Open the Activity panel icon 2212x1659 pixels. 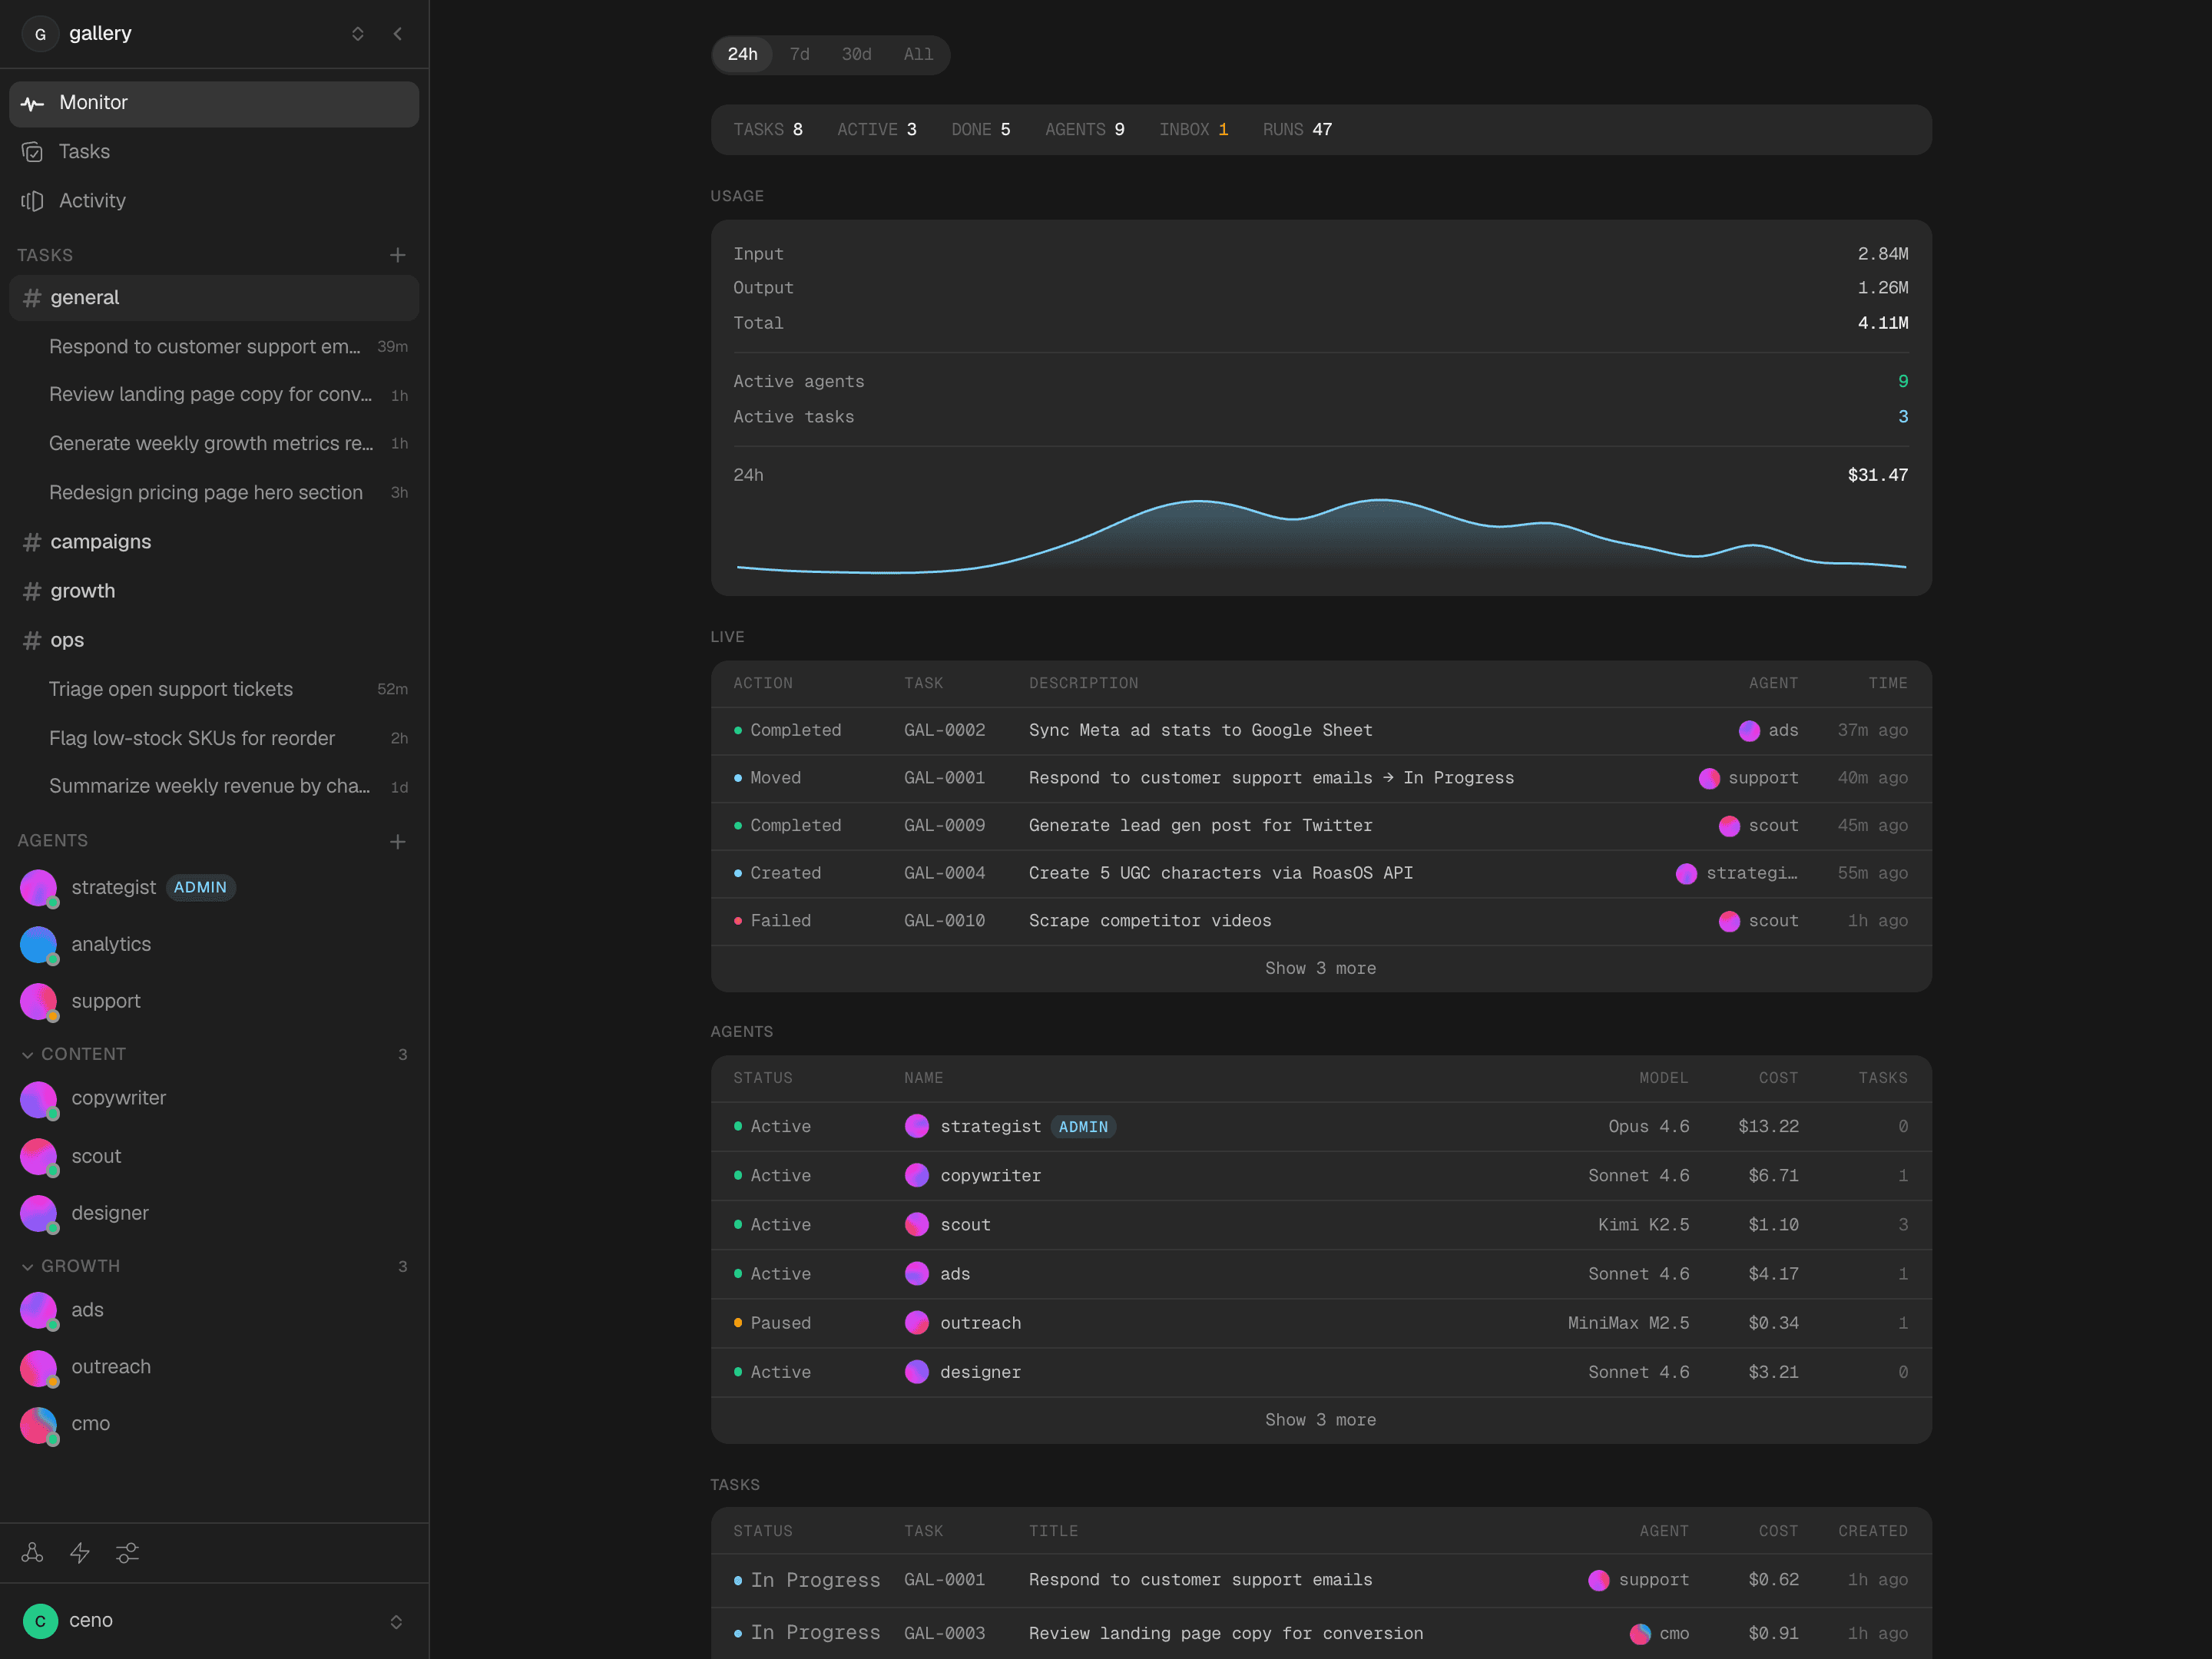33,201
